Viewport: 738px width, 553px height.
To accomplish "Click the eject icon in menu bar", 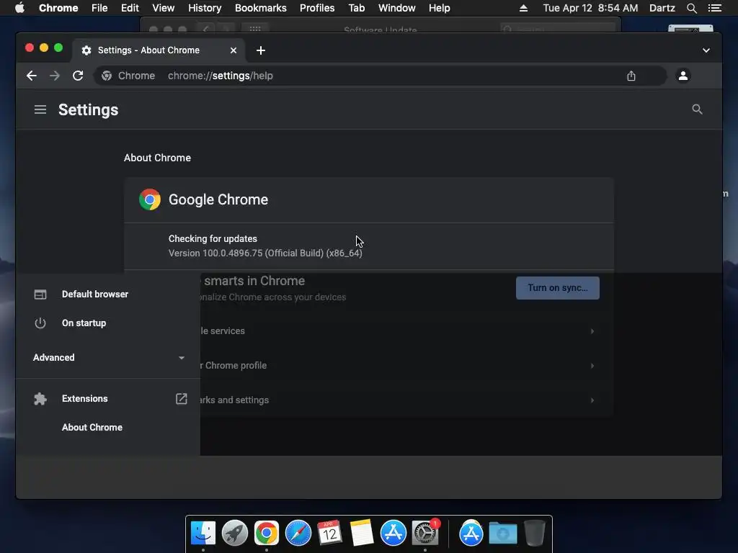I will tap(523, 8).
